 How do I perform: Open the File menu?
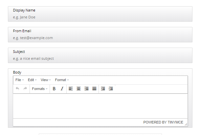[20, 80]
